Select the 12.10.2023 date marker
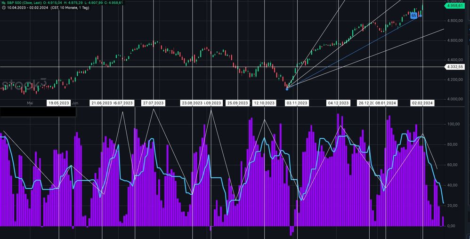The width and height of the screenshot is (470, 239). point(264,103)
